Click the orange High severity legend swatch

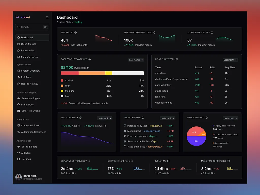point(62,86)
